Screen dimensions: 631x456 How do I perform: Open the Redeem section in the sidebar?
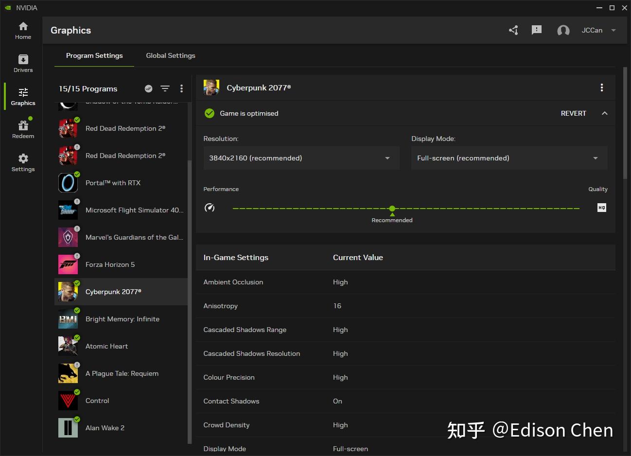click(x=23, y=128)
